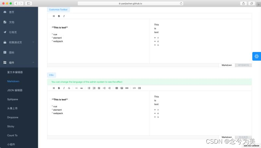Show Safari tab overview
The image size is (261, 148).
(x=252, y=4)
